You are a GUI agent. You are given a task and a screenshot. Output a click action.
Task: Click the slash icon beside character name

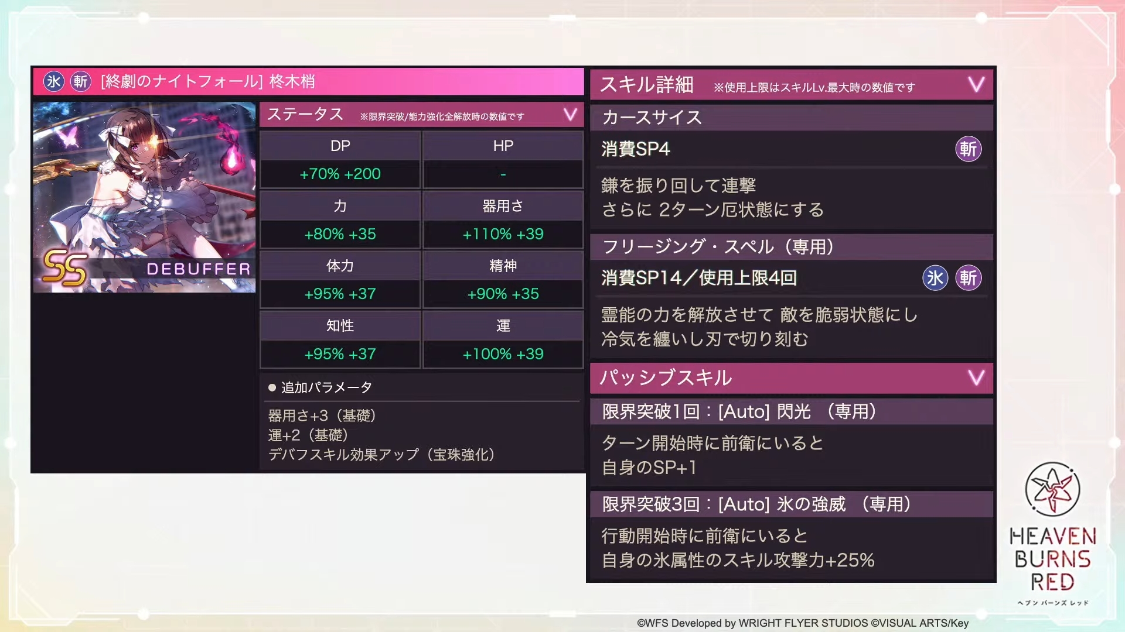(80, 81)
